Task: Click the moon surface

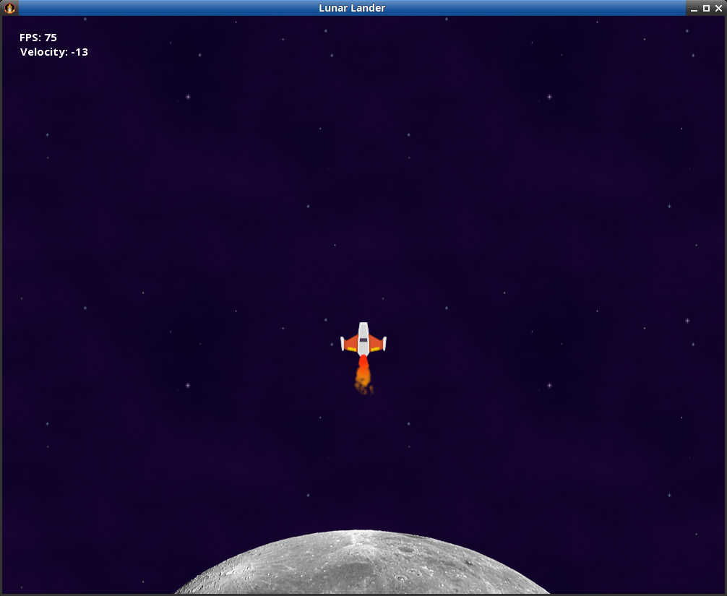Action: tap(362, 562)
